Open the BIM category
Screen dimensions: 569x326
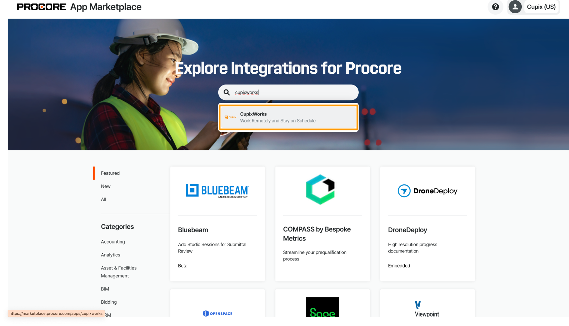(105, 289)
